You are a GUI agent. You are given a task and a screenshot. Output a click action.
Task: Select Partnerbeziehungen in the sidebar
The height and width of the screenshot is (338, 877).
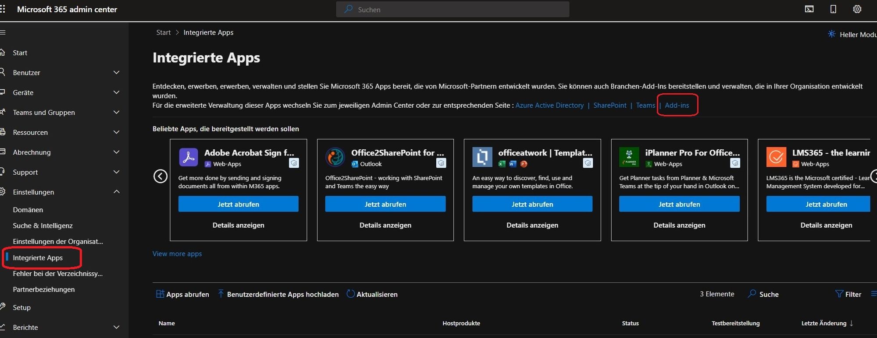click(44, 289)
